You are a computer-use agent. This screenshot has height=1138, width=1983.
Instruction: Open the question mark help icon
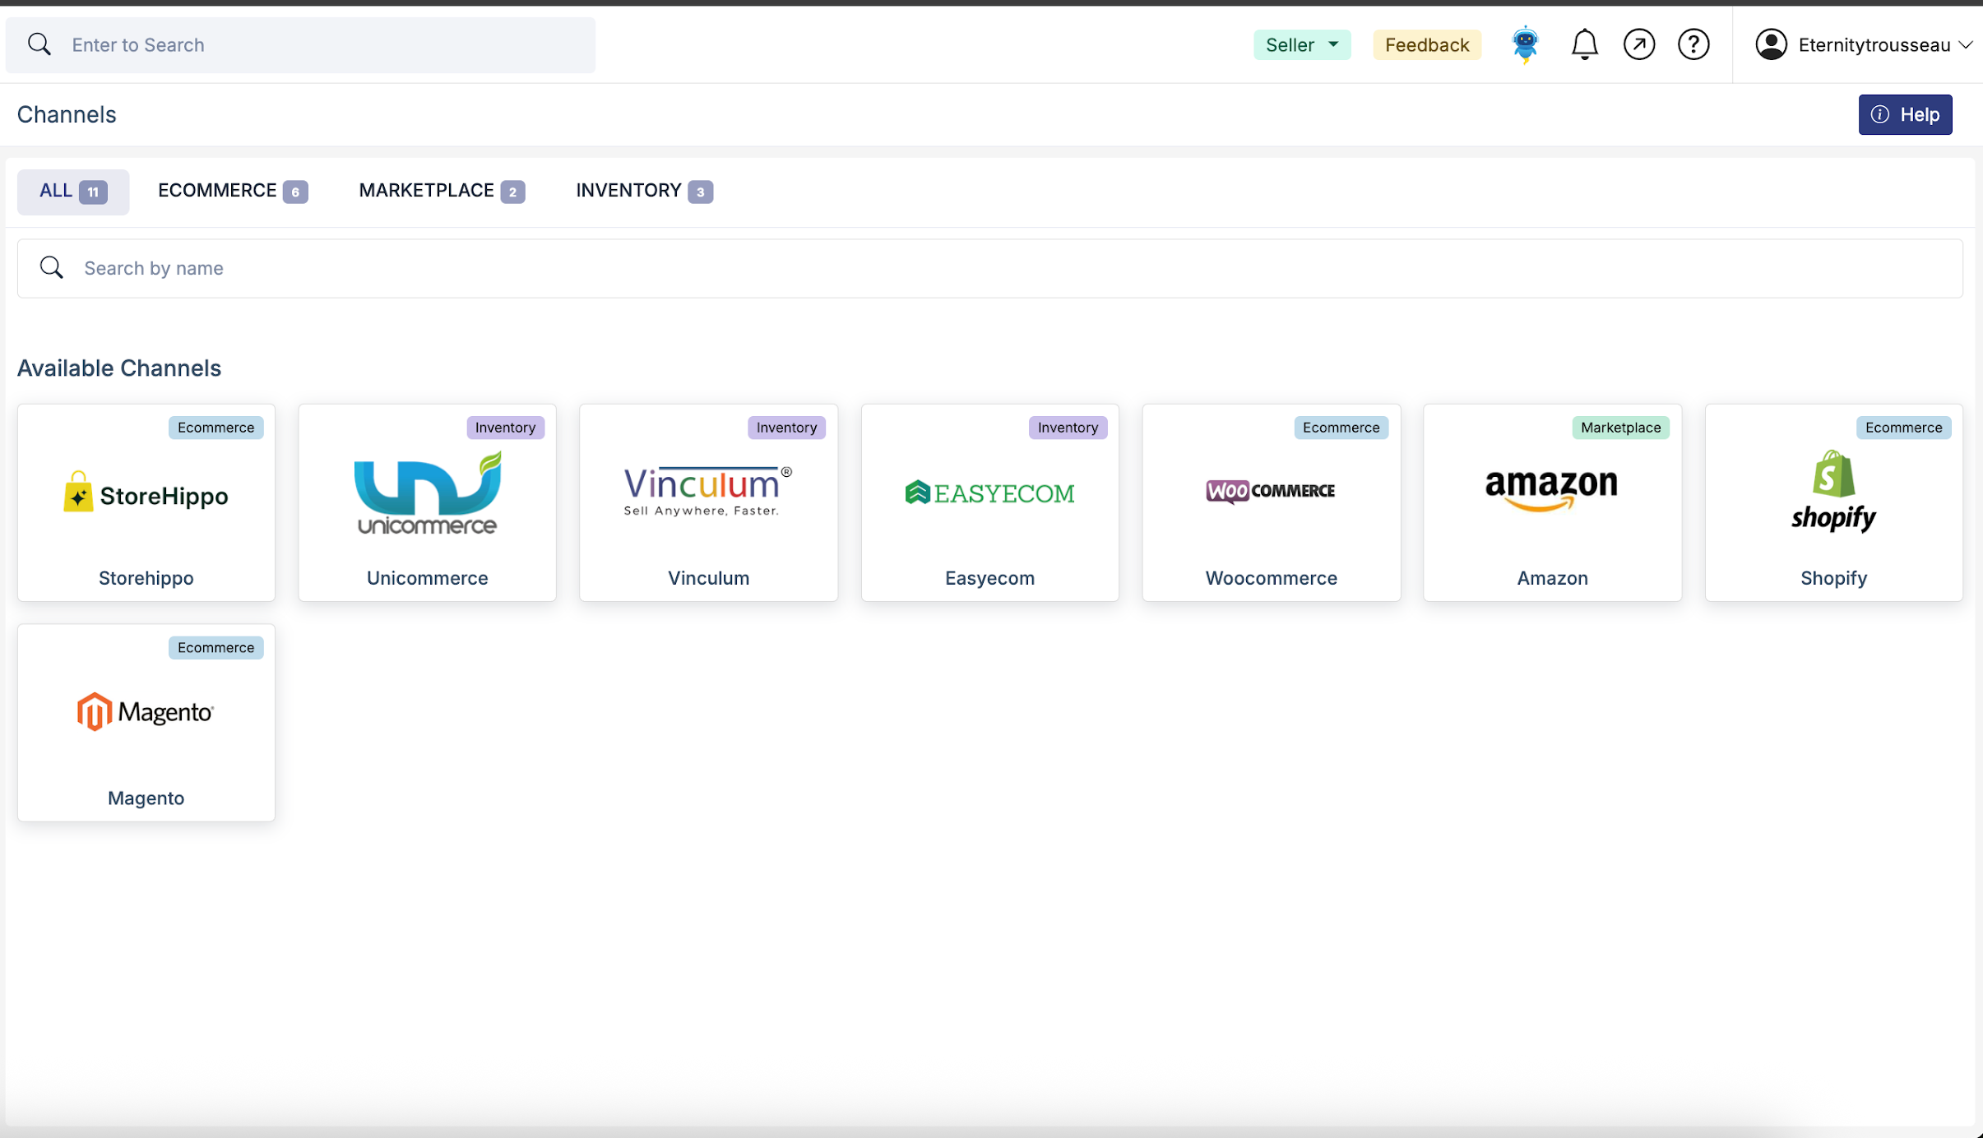(x=1693, y=44)
